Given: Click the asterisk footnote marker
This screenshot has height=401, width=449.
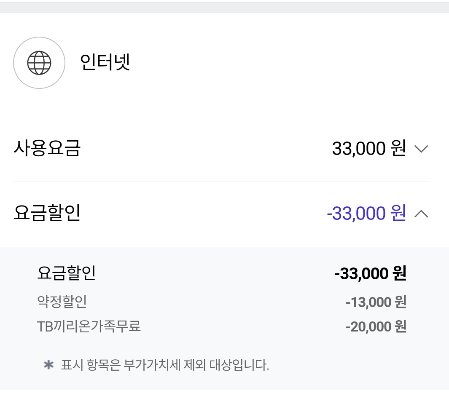Looking at the screenshot, I should (x=48, y=365).
